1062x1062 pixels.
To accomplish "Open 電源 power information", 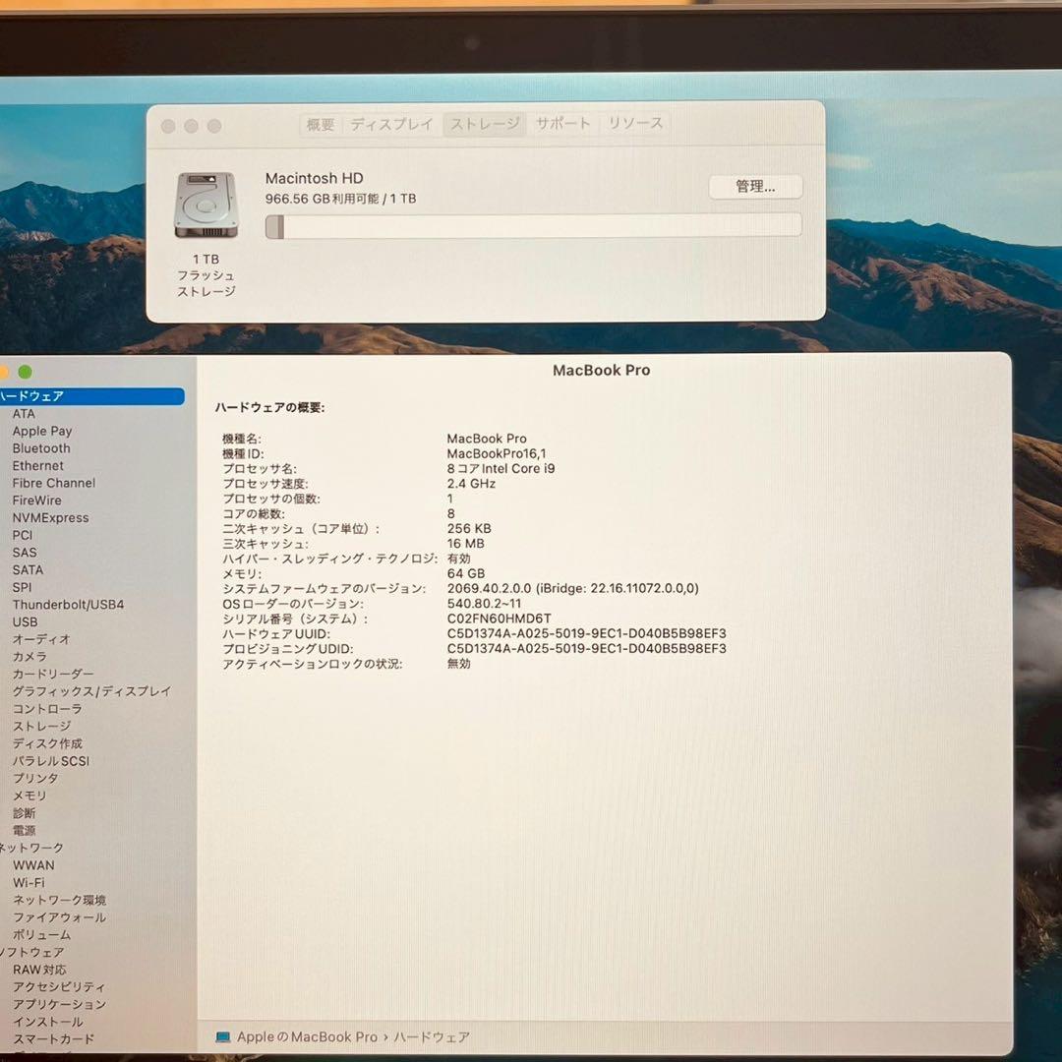I will tap(24, 830).
